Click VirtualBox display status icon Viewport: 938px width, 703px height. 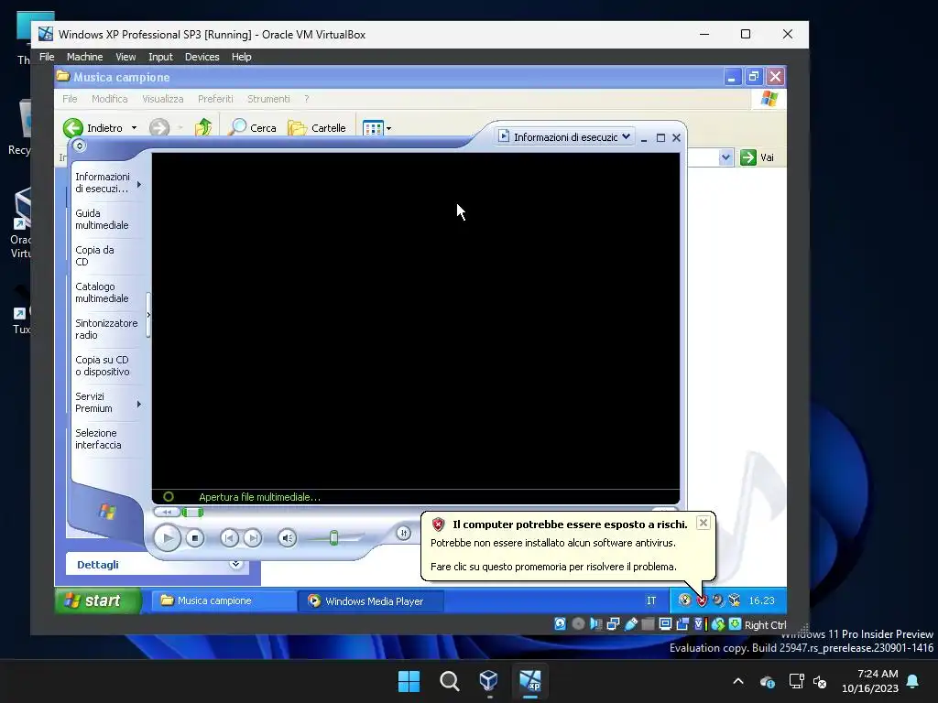(665, 624)
